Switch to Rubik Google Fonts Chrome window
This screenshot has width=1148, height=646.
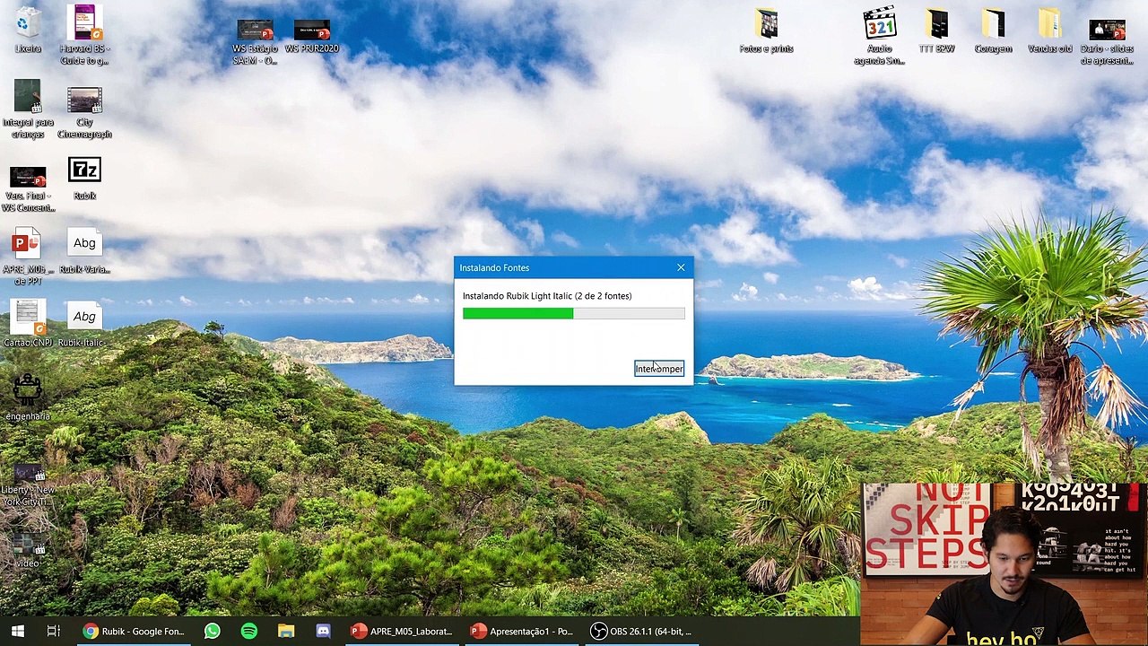(x=133, y=632)
